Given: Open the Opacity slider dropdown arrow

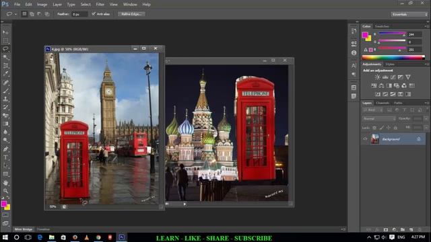Looking at the screenshot, I should [426, 119].
